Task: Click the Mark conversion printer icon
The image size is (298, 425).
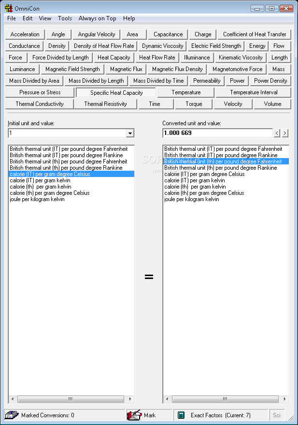Action: point(135,415)
